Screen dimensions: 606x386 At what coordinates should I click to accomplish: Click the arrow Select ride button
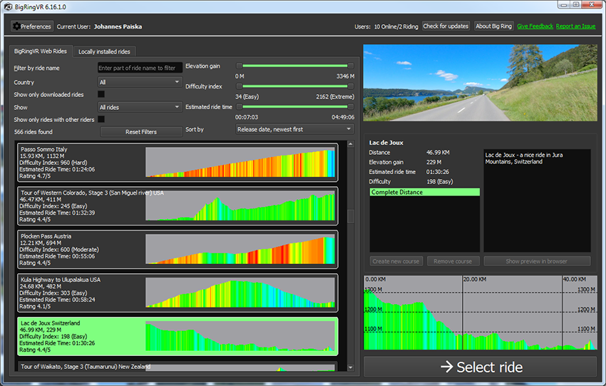point(481,367)
